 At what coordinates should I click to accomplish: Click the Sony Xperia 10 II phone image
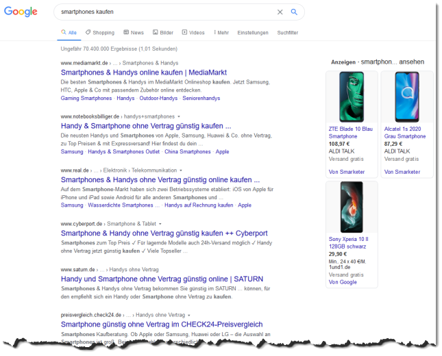tap(352, 207)
